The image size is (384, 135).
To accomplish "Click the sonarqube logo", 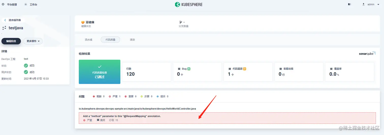I will 367,54.
